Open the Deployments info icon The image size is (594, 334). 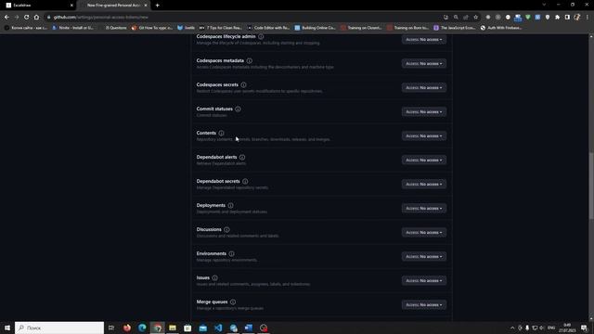(231, 206)
